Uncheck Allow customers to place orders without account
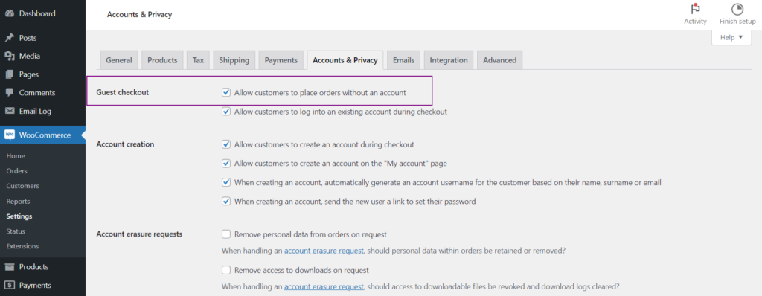The image size is (762, 296). click(x=226, y=92)
